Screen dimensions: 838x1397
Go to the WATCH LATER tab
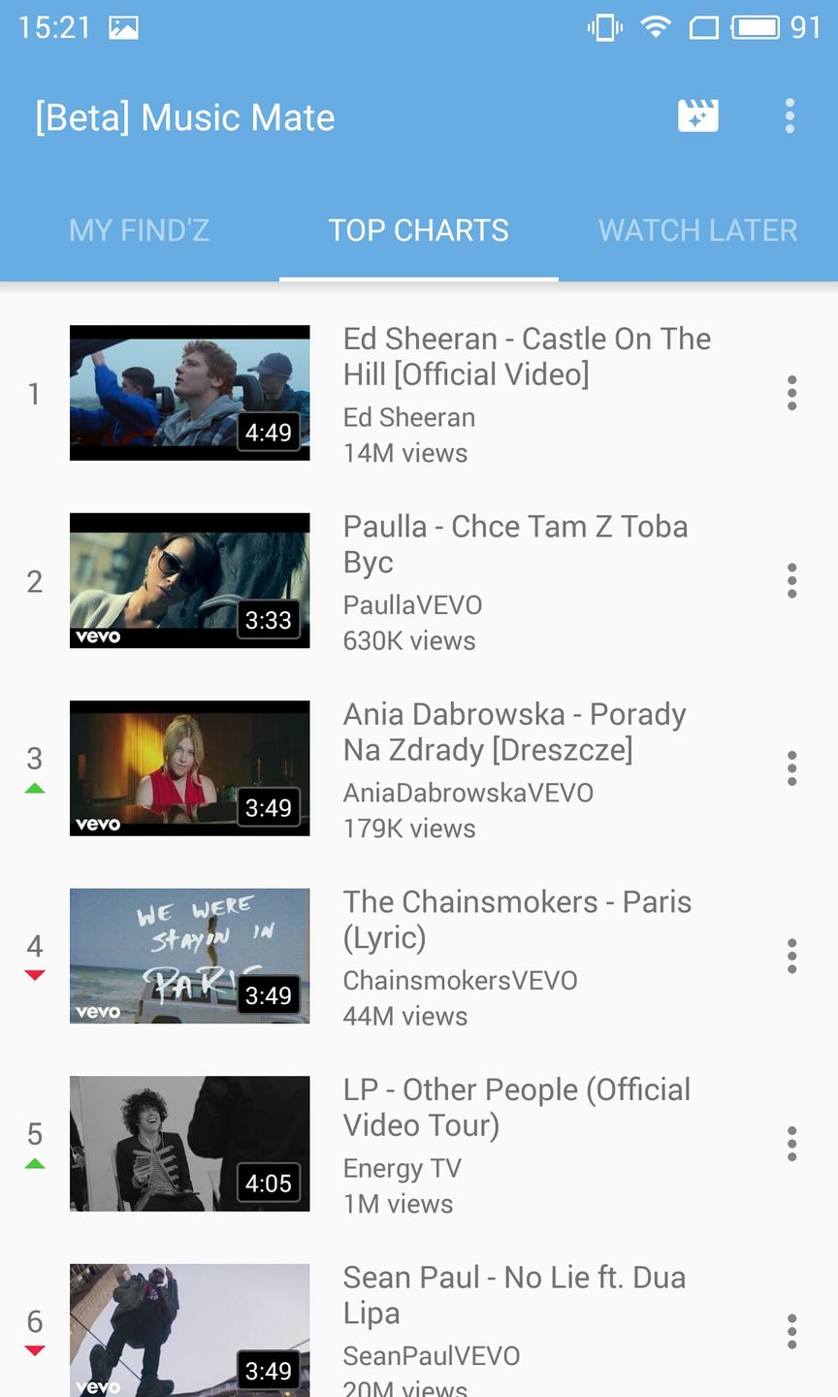click(698, 230)
